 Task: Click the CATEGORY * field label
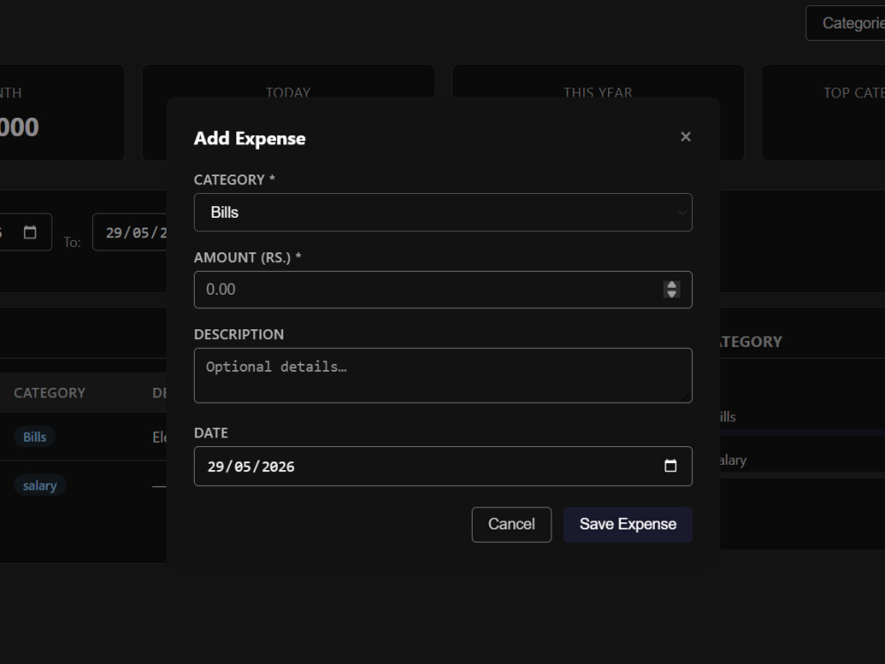(235, 180)
